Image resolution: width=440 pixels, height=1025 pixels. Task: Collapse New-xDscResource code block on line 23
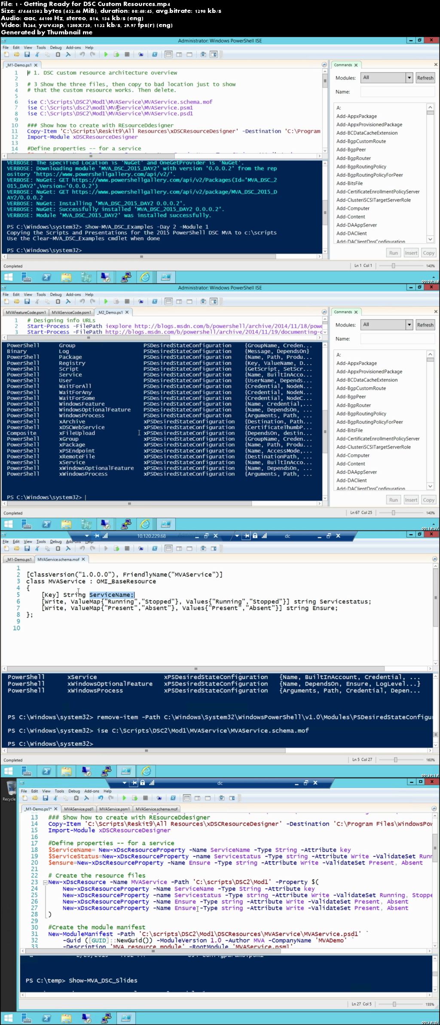point(45,882)
